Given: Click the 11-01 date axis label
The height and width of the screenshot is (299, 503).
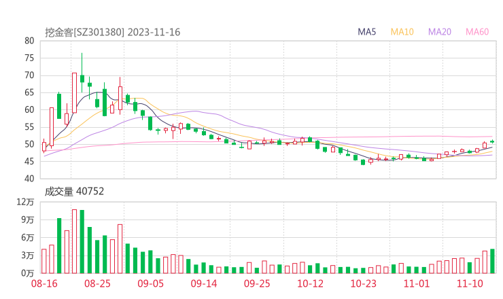Looking at the screenshot, I should tap(417, 283).
